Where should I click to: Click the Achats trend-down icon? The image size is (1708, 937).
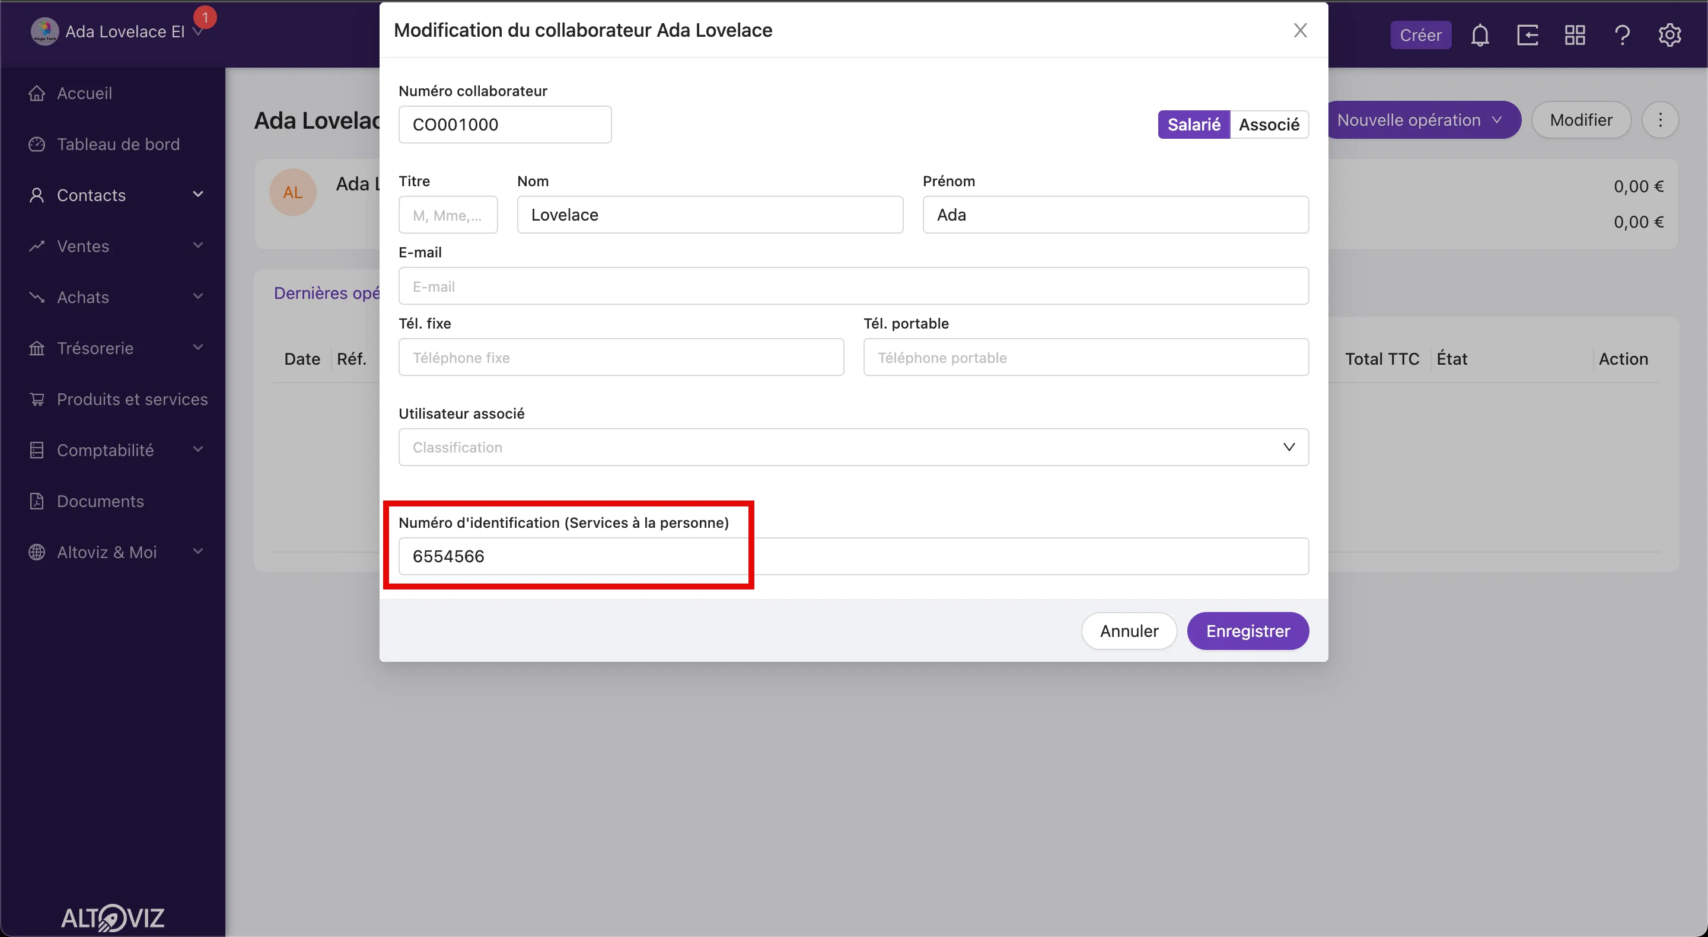pyautogui.click(x=37, y=297)
